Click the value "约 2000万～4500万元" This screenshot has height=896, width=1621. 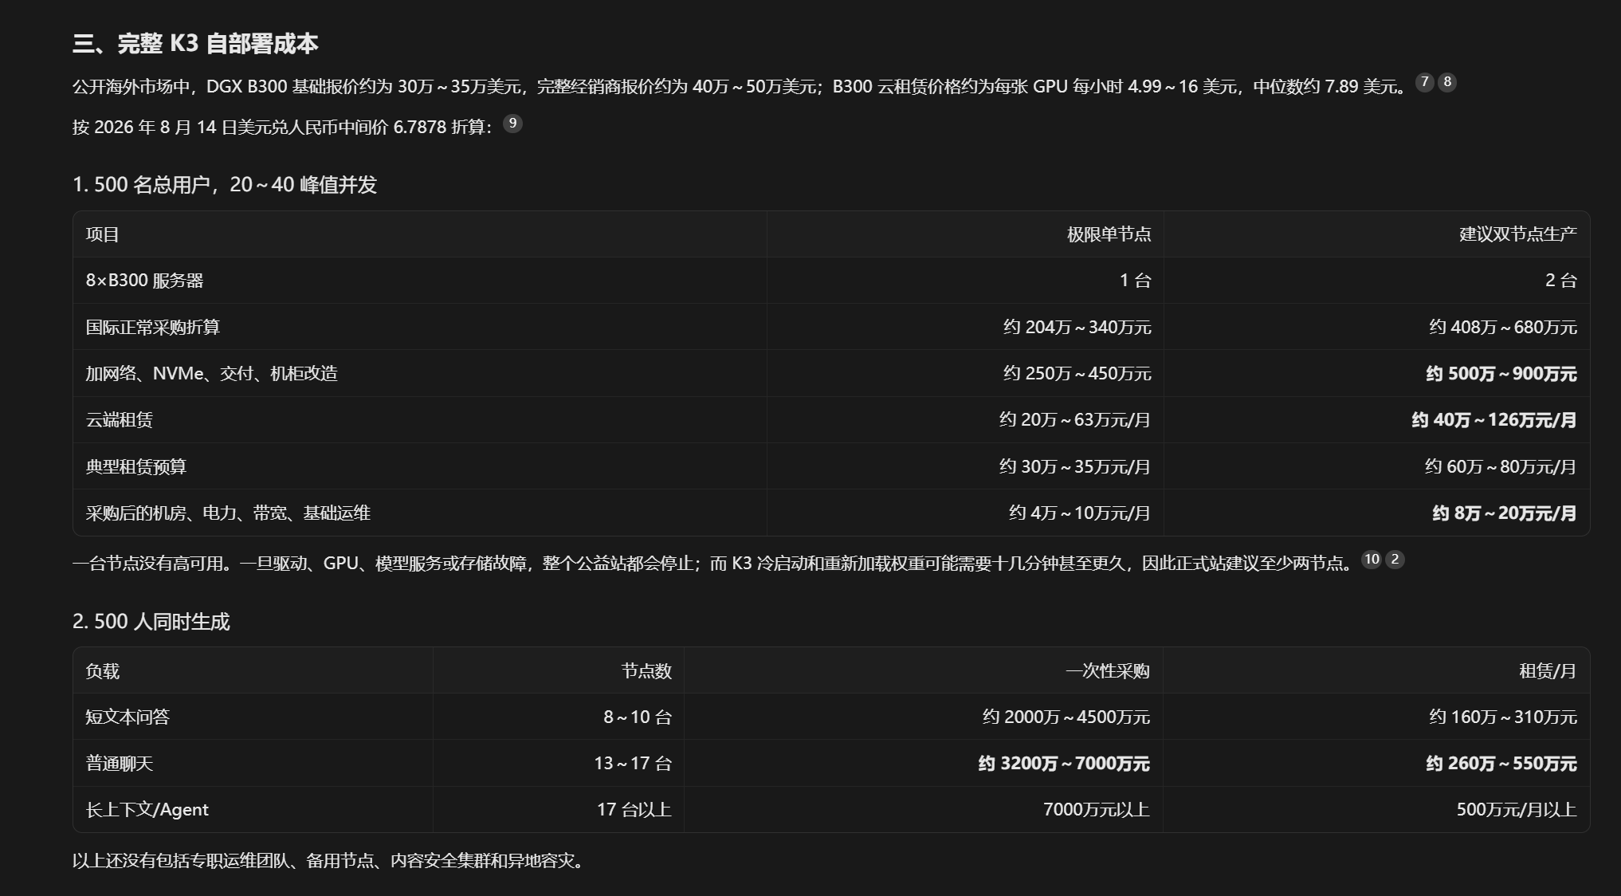click(x=1066, y=717)
